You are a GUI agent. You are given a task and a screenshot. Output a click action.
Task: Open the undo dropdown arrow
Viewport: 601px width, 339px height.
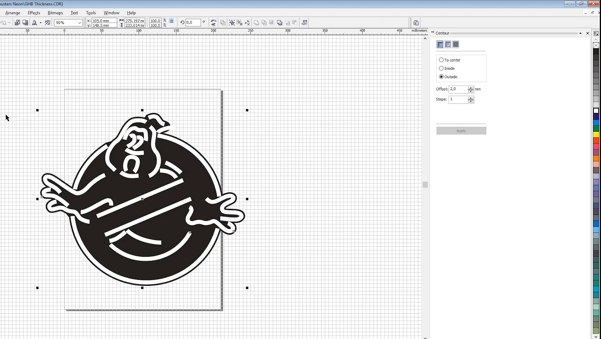point(9,23)
